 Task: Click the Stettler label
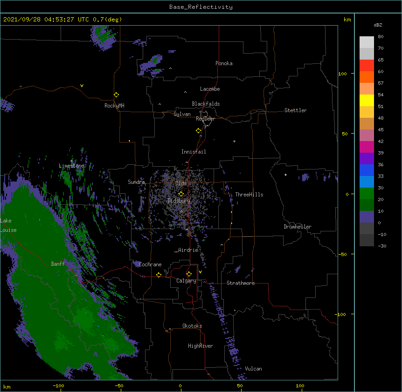point(296,110)
